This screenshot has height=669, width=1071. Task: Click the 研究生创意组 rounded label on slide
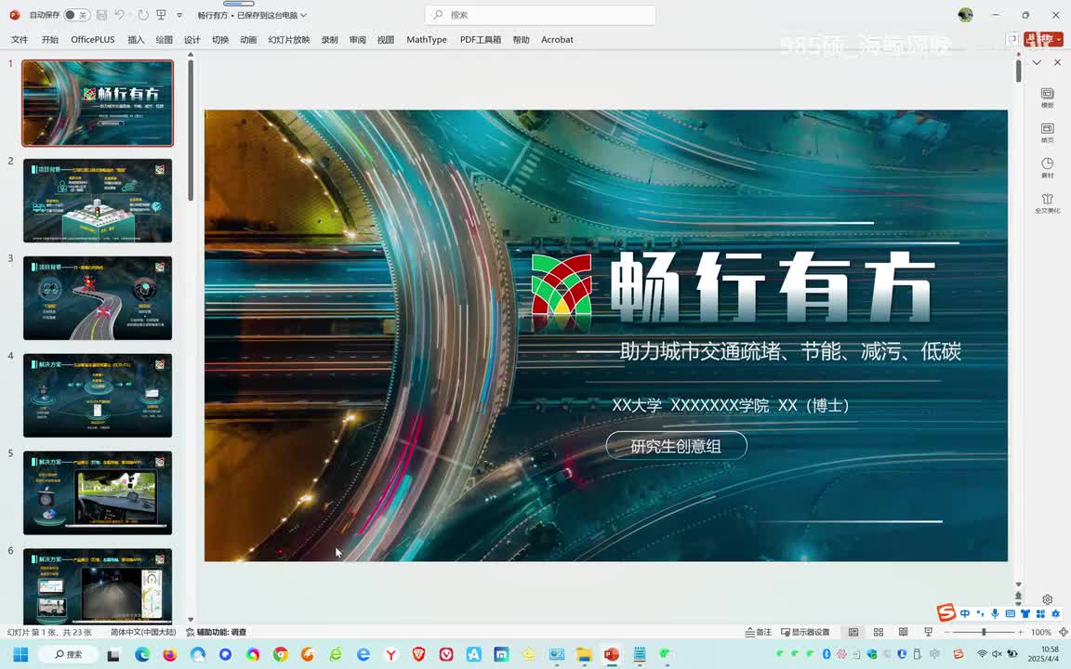676,446
